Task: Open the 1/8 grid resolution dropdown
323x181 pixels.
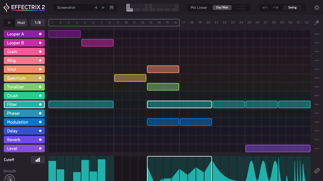Action: tap(38, 23)
